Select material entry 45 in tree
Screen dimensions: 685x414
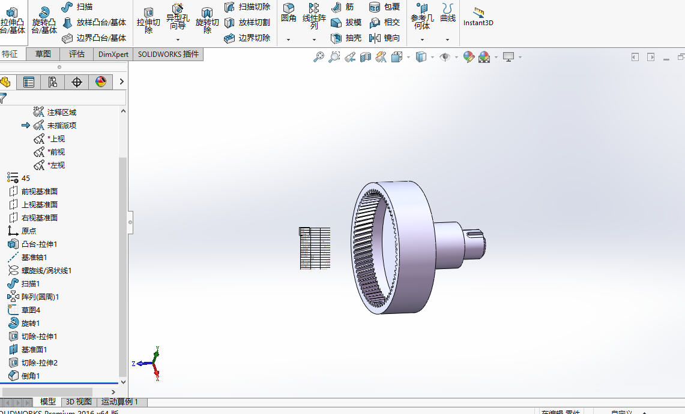(19, 178)
